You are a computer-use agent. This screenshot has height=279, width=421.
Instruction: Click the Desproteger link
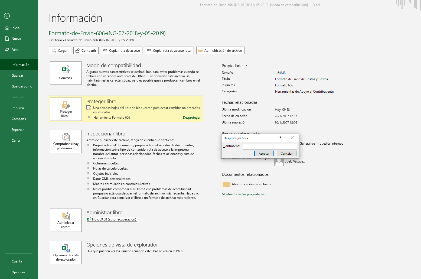(192, 118)
